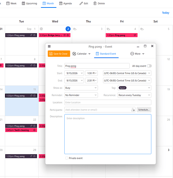Select the Standard Event tab
This screenshot has height=178, width=173.
click(x=106, y=54)
